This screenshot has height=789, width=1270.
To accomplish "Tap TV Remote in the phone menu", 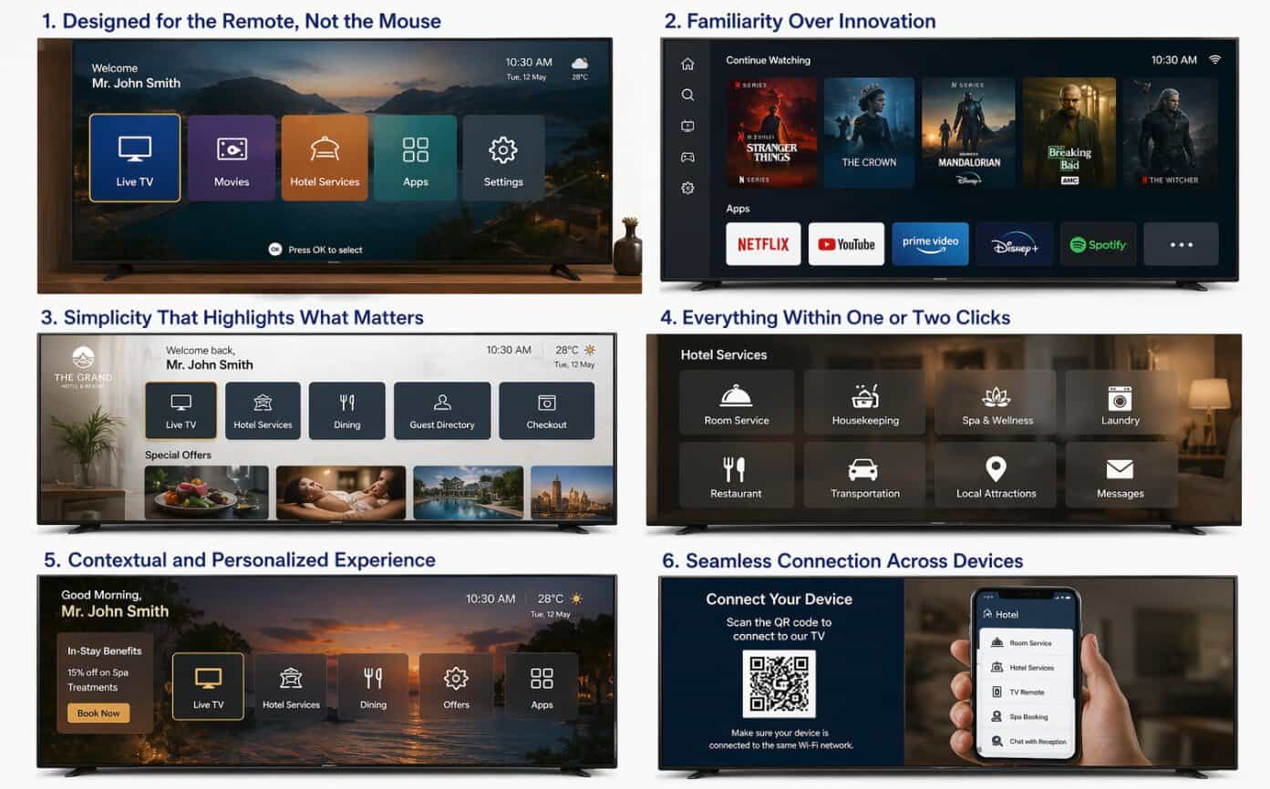I will pos(1027,692).
